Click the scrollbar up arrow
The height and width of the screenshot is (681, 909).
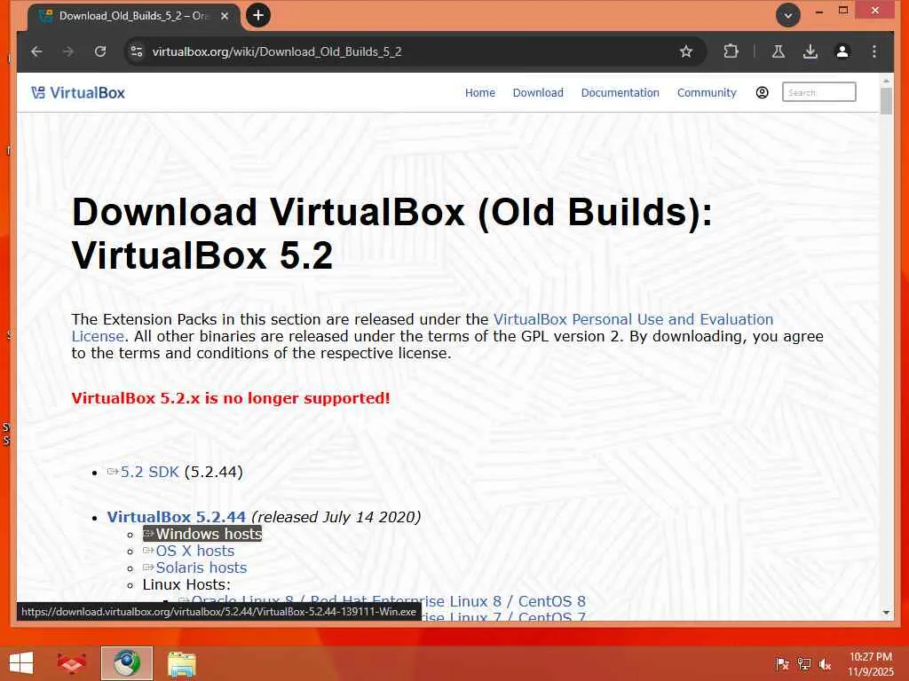click(886, 80)
